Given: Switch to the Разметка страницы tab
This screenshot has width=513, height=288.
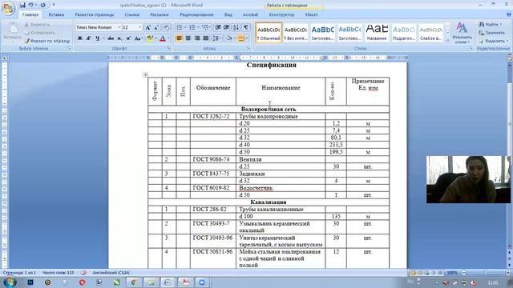Looking at the screenshot, I should click(95, 14).
